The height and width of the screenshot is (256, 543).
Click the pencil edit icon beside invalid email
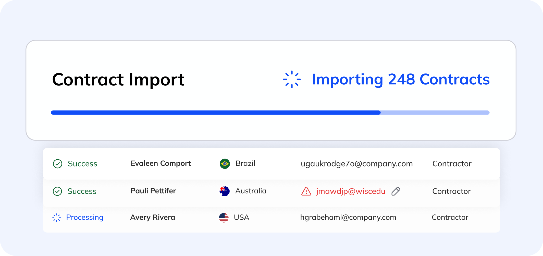pyautogui.click(x=396, y=191)
